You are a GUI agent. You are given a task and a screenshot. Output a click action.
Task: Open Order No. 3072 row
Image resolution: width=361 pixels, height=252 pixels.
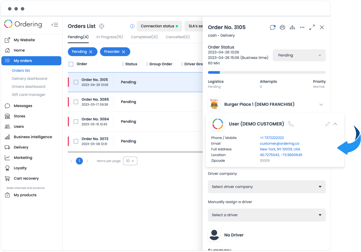point(135,142)
